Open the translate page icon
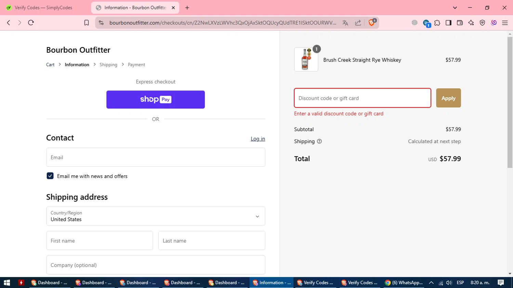 pyautogui.click(x=345, y=23)
